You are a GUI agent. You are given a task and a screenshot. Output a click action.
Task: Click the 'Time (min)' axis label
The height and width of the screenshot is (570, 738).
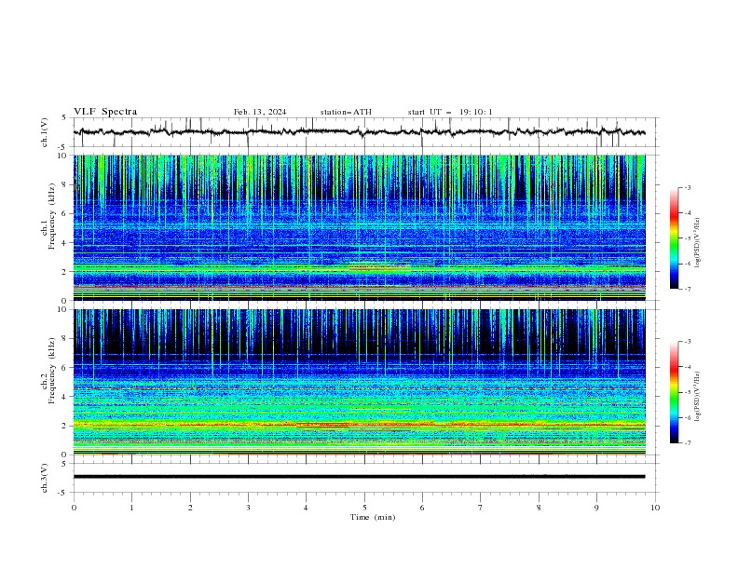373,517
